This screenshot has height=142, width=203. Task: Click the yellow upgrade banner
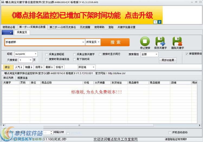point(82,15)
